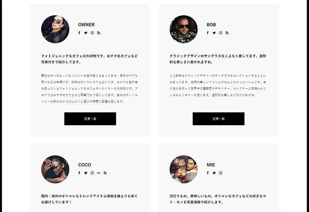Open OWNER's Facebook profile icon
The image size is (309, 212).
[79, 33]
